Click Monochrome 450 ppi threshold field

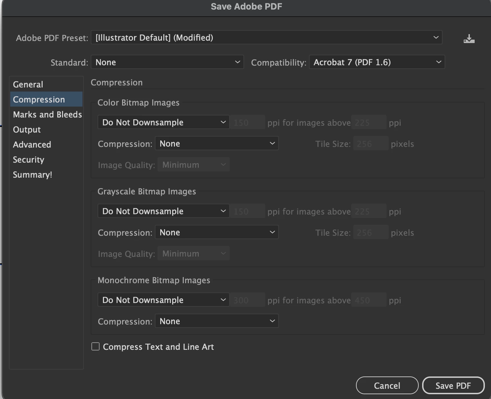pos(369,300)
